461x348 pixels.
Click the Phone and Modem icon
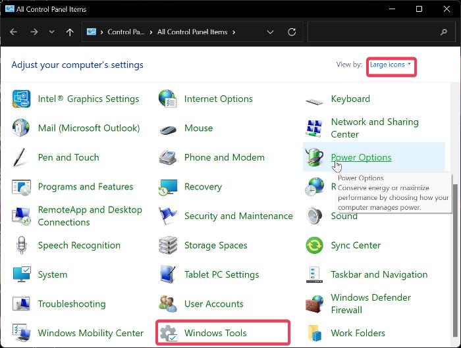tap(167, 157)
